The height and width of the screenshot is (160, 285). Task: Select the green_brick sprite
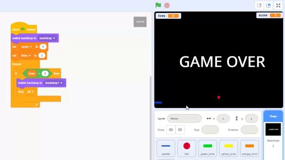(x=208, y=148)
